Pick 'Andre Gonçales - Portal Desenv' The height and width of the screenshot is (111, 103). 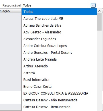[x=59, y=52]
